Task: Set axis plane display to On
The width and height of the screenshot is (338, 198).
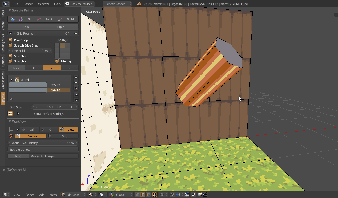Action: 49,130
